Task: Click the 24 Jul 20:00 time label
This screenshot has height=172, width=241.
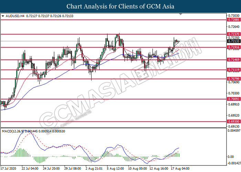Action: point(51,169)
